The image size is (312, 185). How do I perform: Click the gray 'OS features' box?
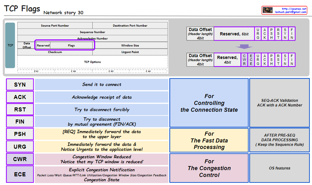pos(279,168)
